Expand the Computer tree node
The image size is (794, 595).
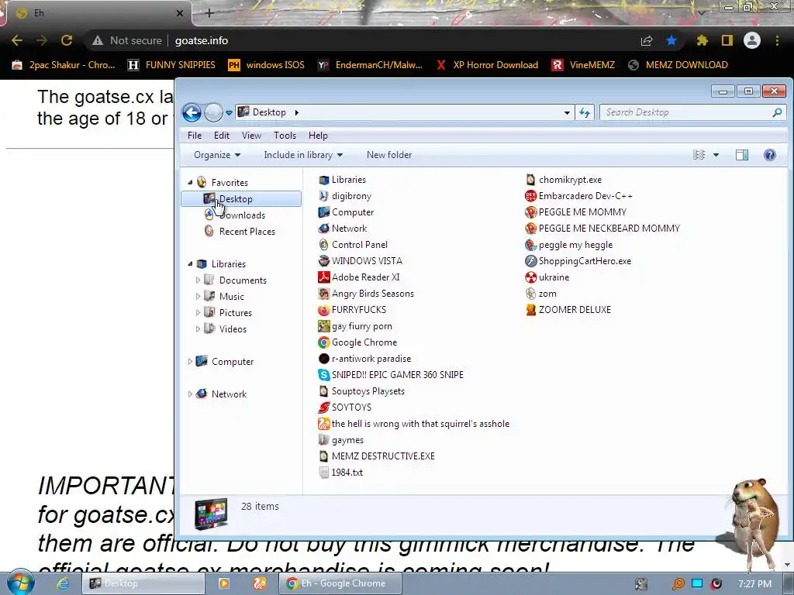click(x=191, y=362)
